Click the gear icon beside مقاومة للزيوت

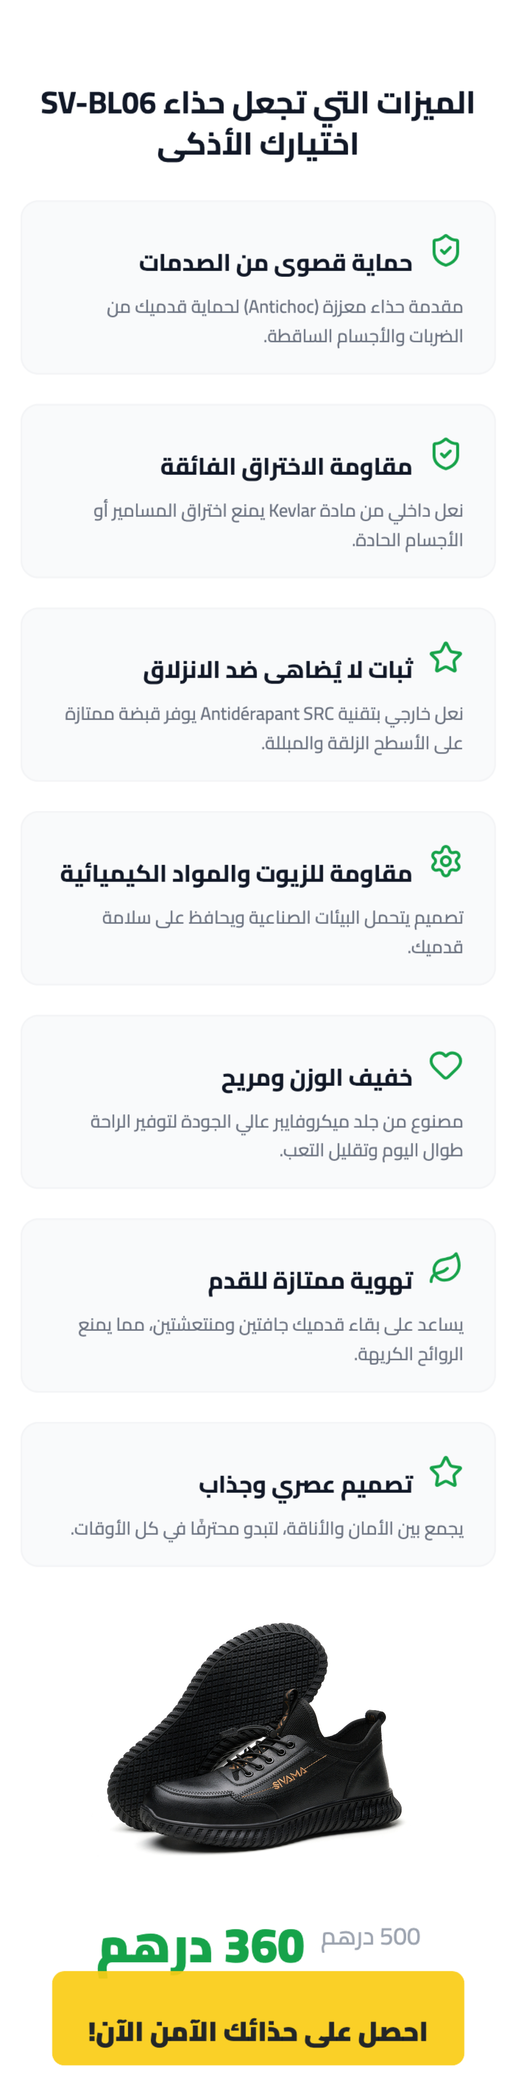445,861
